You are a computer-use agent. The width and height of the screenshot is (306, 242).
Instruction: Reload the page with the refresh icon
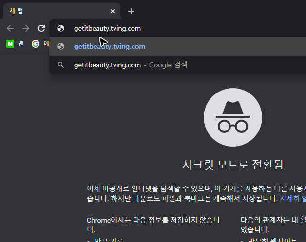tap(41, 28)
